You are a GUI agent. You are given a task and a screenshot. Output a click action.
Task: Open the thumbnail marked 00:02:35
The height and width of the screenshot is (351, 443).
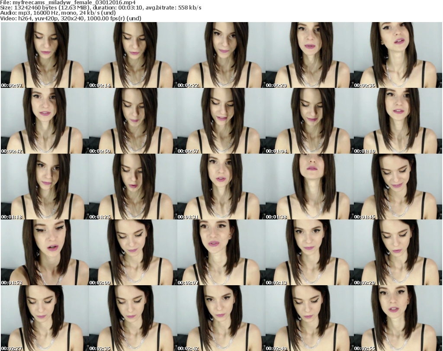[x=133, y=318]
